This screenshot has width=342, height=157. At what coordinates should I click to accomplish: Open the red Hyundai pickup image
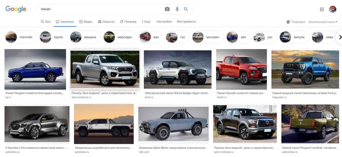click(242, 69)
